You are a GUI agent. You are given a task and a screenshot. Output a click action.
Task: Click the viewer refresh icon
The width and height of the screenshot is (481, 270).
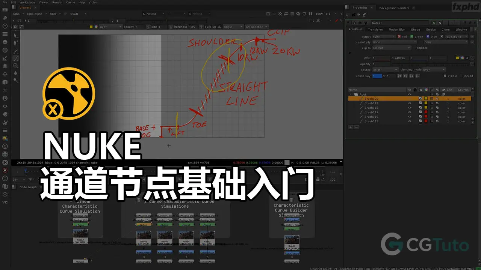tap(298, 14)
